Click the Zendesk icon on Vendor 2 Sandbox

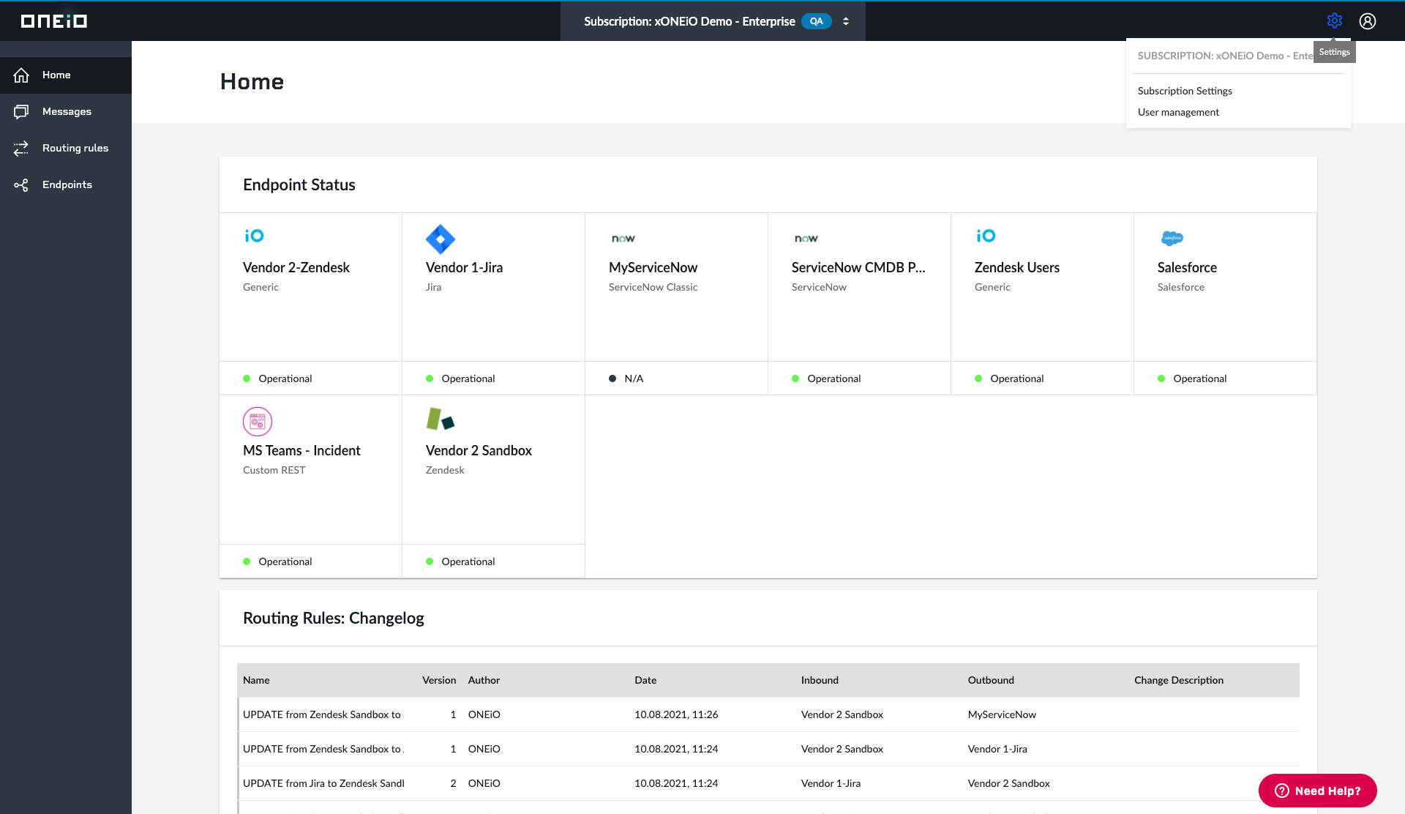click(441, 419)
